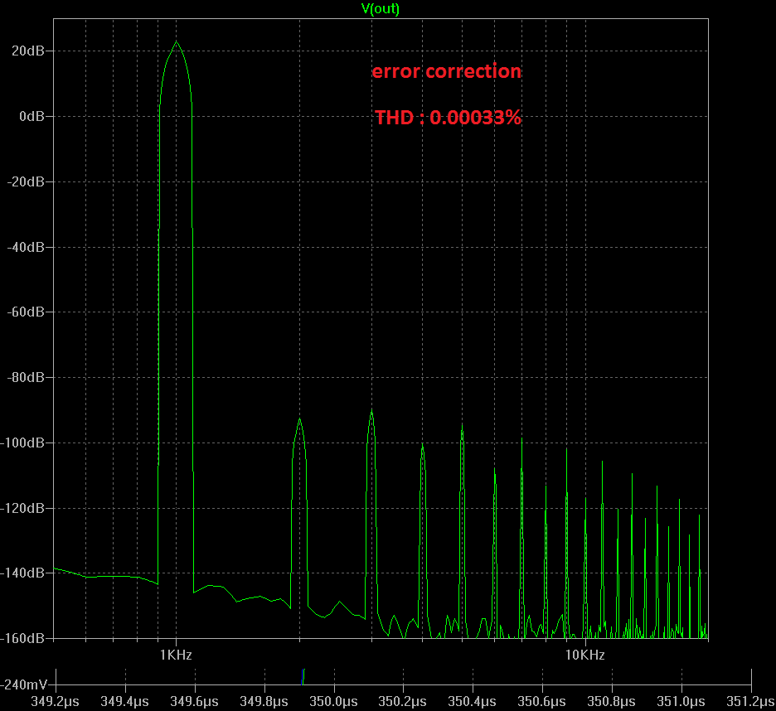The width and height of the screenshot is (776, 711).
Task: Click the 20dB axis label
Action: tap(28, 51)
